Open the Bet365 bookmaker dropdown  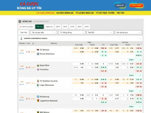[x=100, y=32]
